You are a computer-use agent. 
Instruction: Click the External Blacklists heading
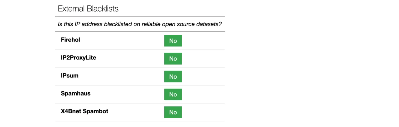click(x=88, y=9)
